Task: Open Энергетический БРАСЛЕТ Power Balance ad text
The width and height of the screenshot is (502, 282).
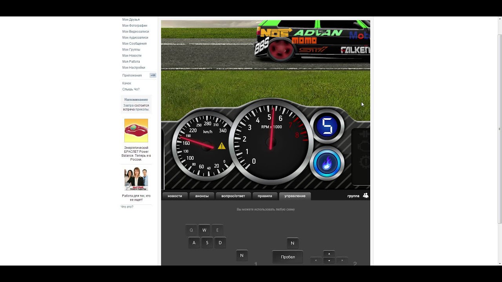Action: (x=136, y=154)
